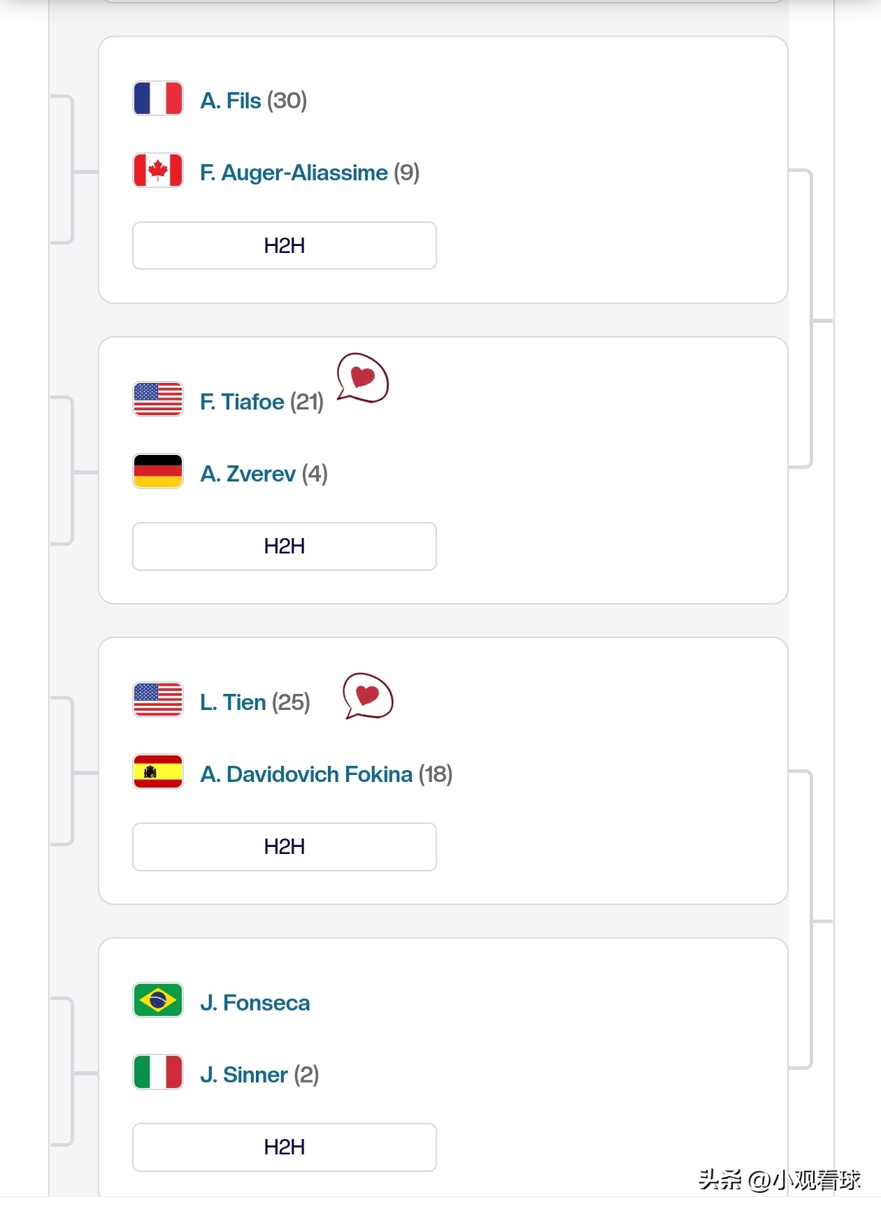Click the USA flag beside F. Tiafoe
The height and width of the screenshot is (1211, 881).
(158, 399)
